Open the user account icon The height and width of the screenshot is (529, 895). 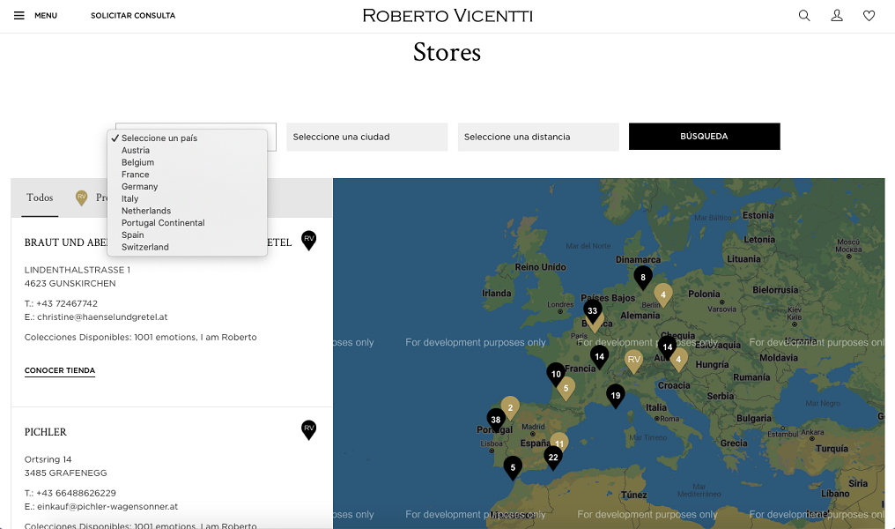837,15
